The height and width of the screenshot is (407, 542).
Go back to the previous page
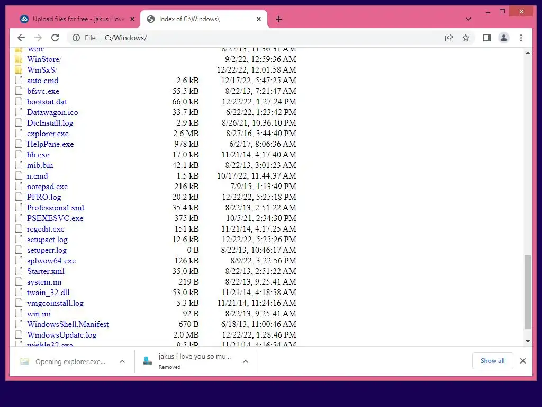21,38
